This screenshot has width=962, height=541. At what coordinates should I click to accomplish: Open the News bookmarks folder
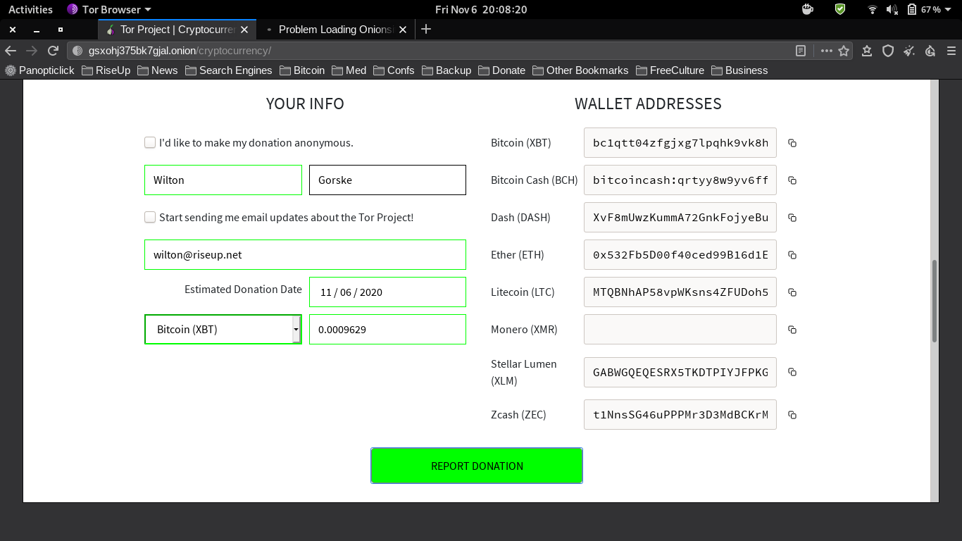tap(158, 70)
